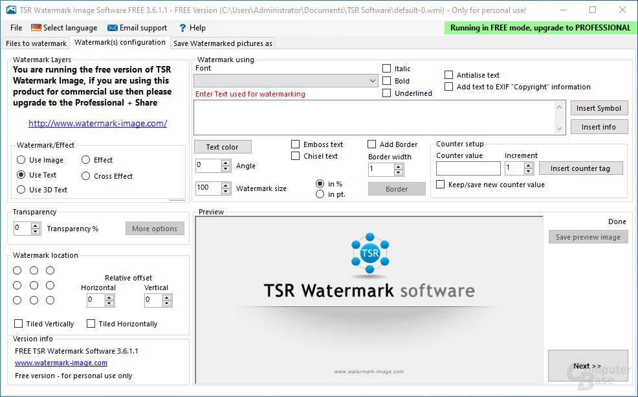Screen dimensions: 638x397
Task: Click the TSR app icon in title bar
Action: pos(11,10)
